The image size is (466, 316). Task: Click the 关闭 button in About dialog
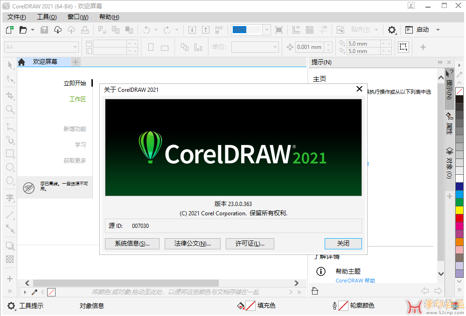tap(343, 244)
